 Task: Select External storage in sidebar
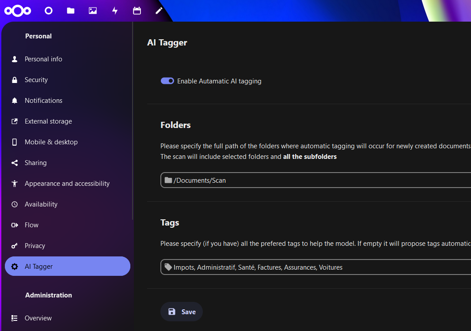[48, 121]
